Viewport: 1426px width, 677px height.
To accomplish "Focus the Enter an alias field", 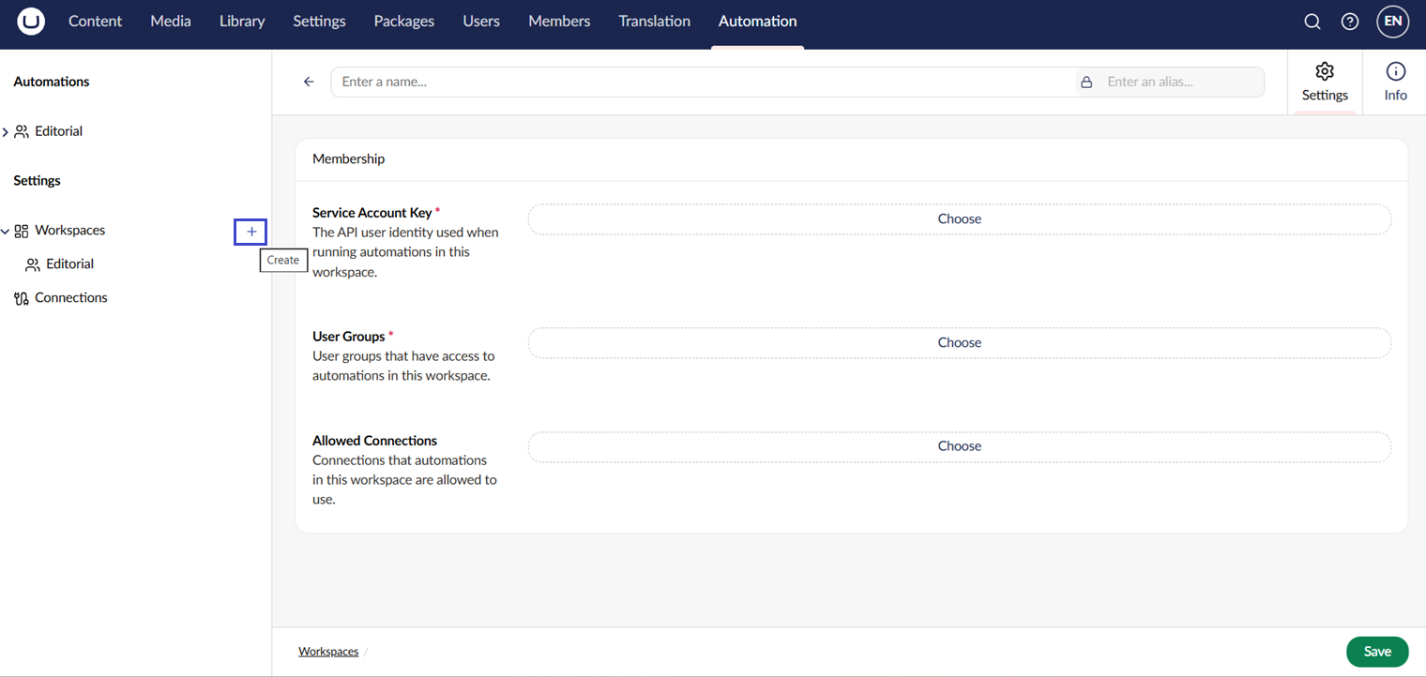I will [1180, 82].
